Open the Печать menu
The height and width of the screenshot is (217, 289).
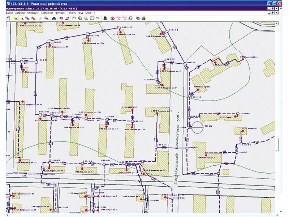click(72, 13)
